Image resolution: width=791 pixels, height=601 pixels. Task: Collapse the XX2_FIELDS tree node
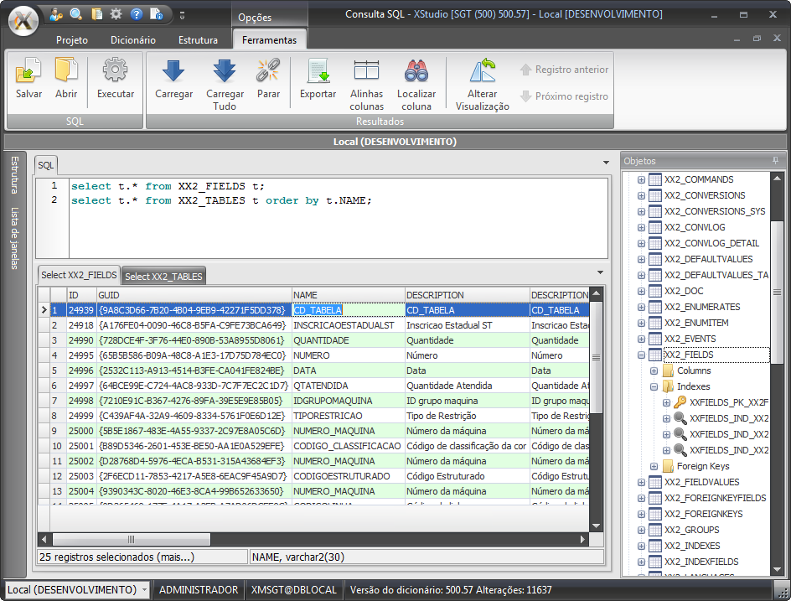click(x=642, y=355)
